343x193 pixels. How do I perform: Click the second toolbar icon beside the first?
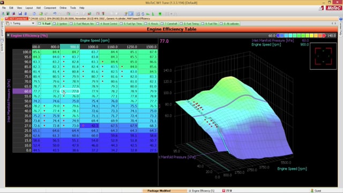pyautogui.click(x=8, y=13)
